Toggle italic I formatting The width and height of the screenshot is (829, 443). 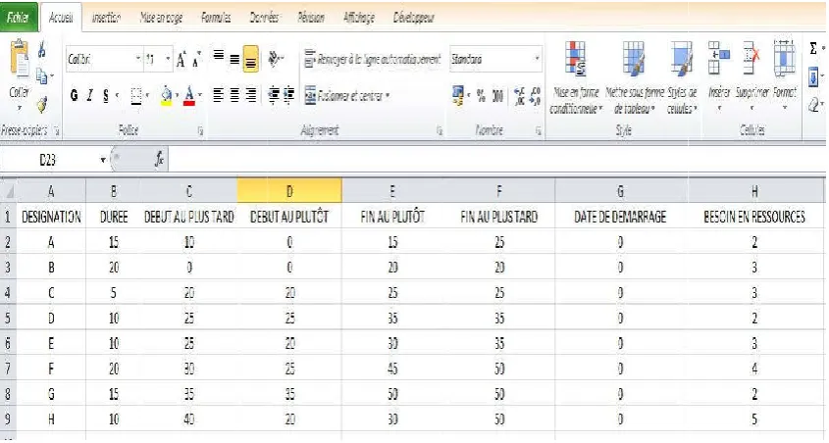[x=90, y=96]
